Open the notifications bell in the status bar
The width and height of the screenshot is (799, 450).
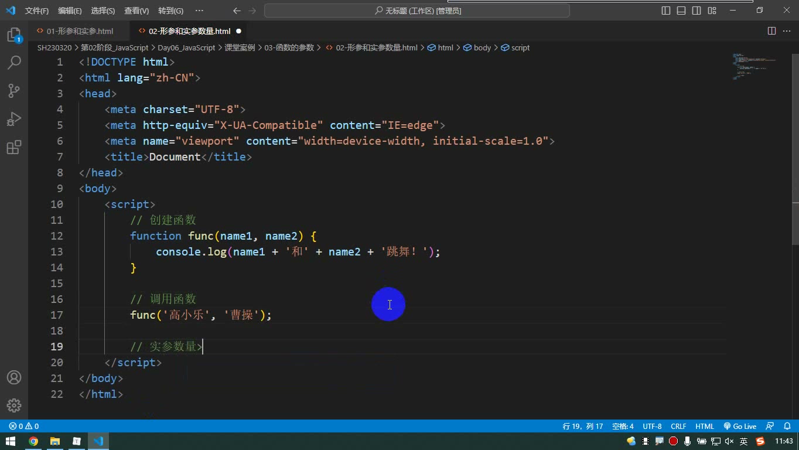coord(786,427)
